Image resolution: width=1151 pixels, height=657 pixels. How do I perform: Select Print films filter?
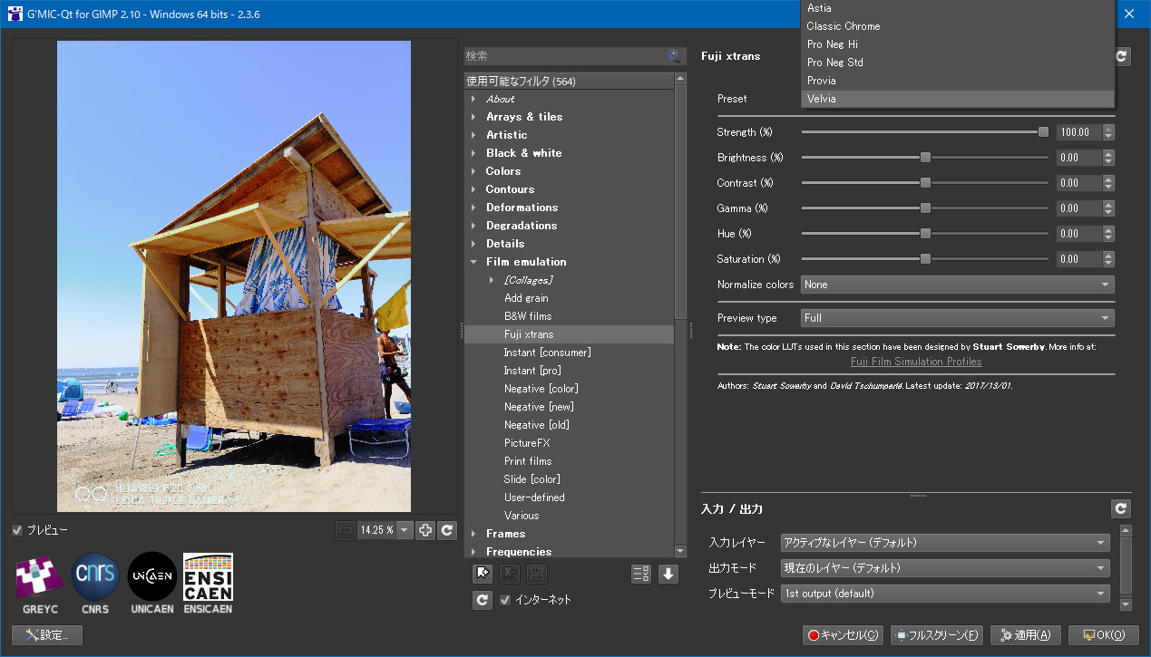pyautogui.click(x=528, y=461)
